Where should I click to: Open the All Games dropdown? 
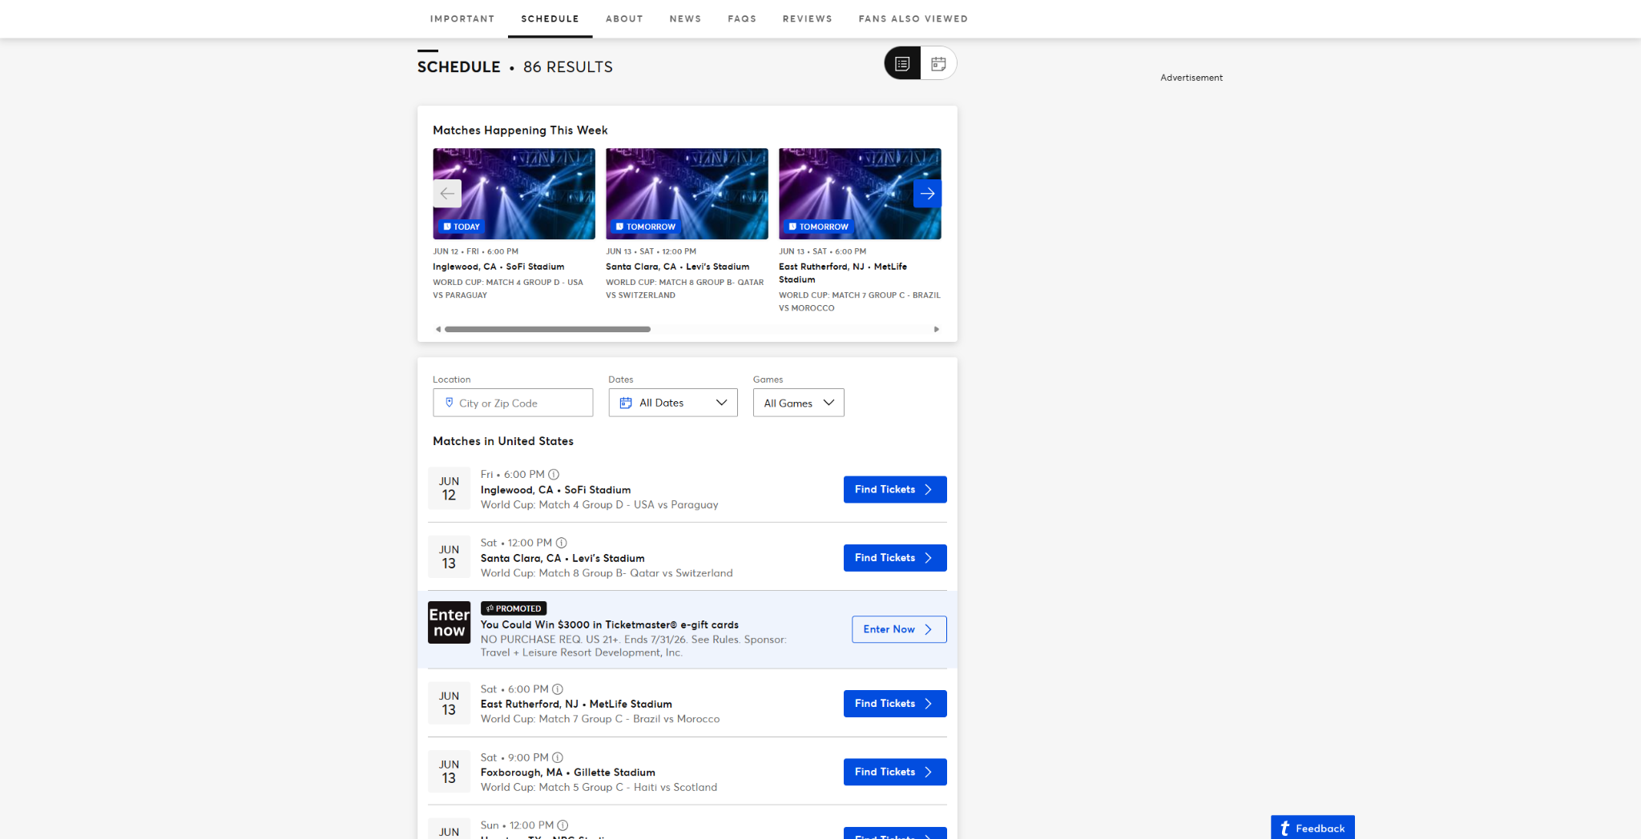tap(799, 403)
